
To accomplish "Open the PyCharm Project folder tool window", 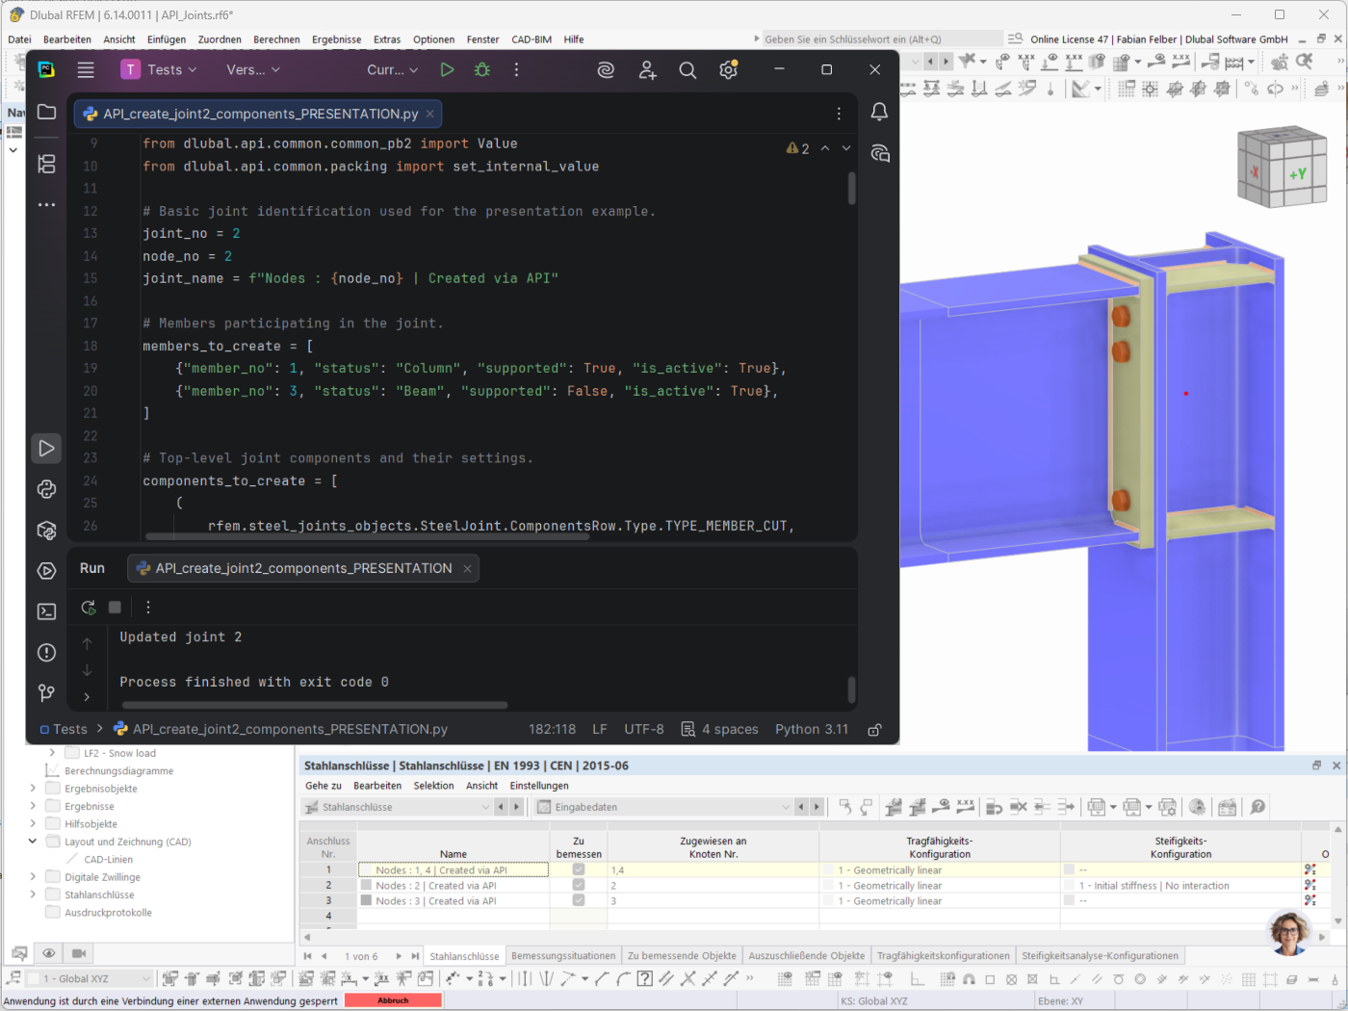I will pos(46,112).
